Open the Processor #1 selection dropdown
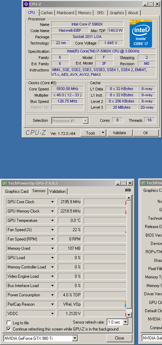Viewport: 162px width, 345px height. [x=86, y=120]
